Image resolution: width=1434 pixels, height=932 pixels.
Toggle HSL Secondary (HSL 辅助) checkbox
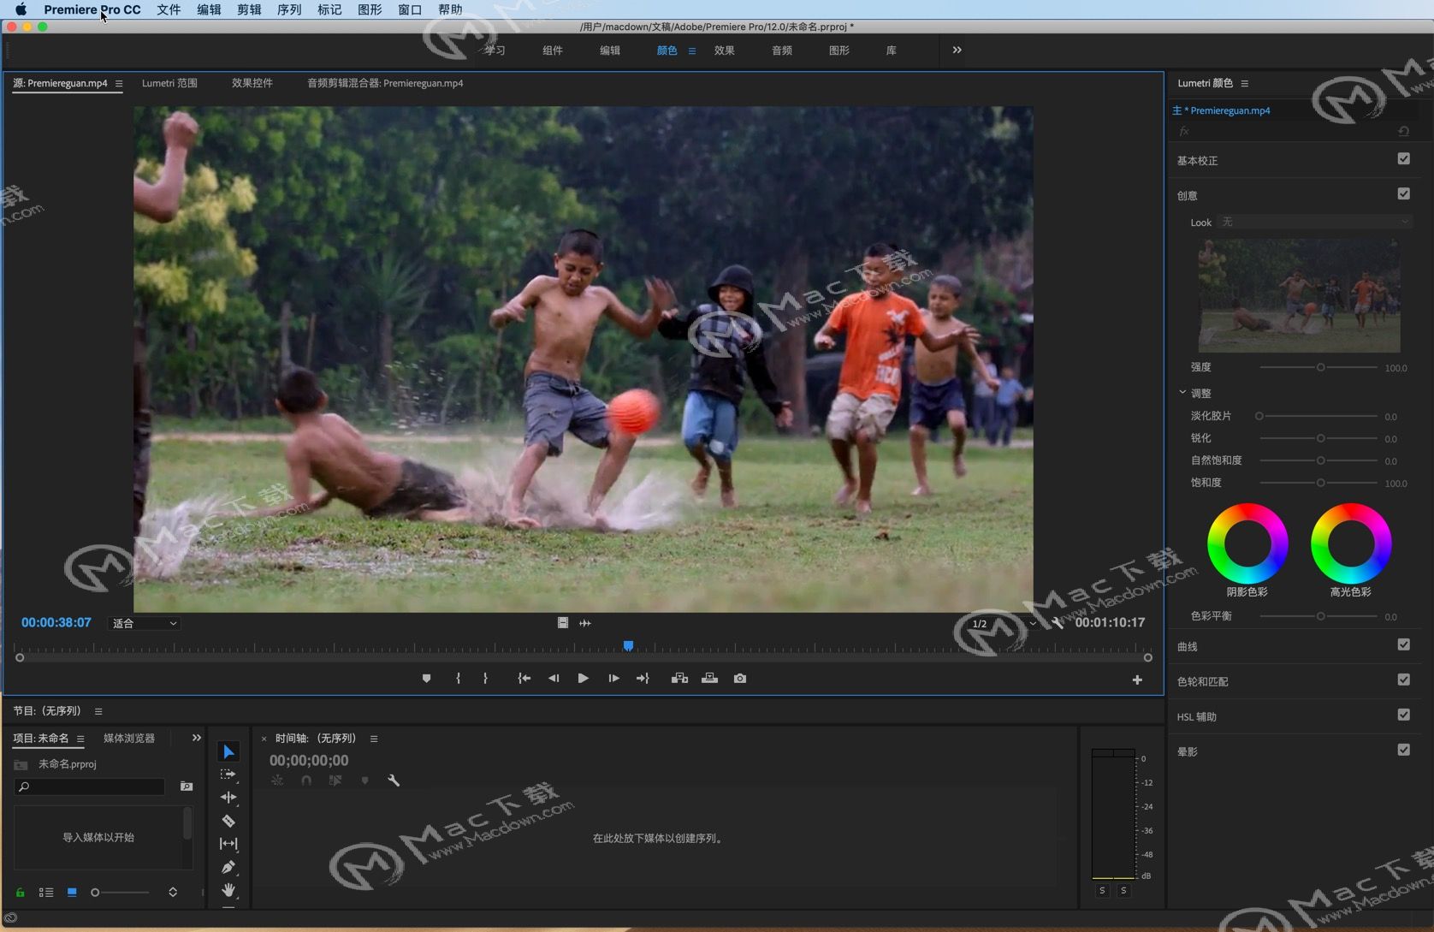1403,715
